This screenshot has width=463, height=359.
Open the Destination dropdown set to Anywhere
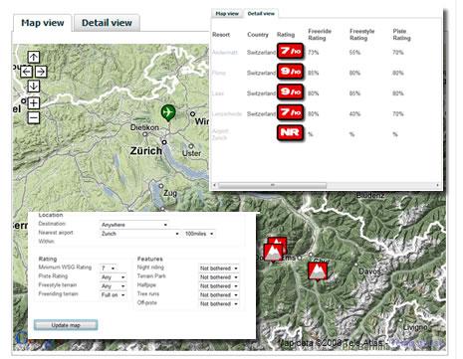click(x=134, y=225)
